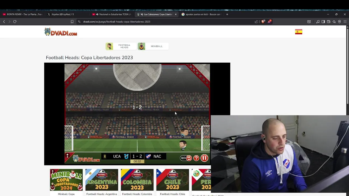Viewport: 349px width, 196px height.
Task: Open the Leo AI assistant icon
Action: (x=334, y=22)
